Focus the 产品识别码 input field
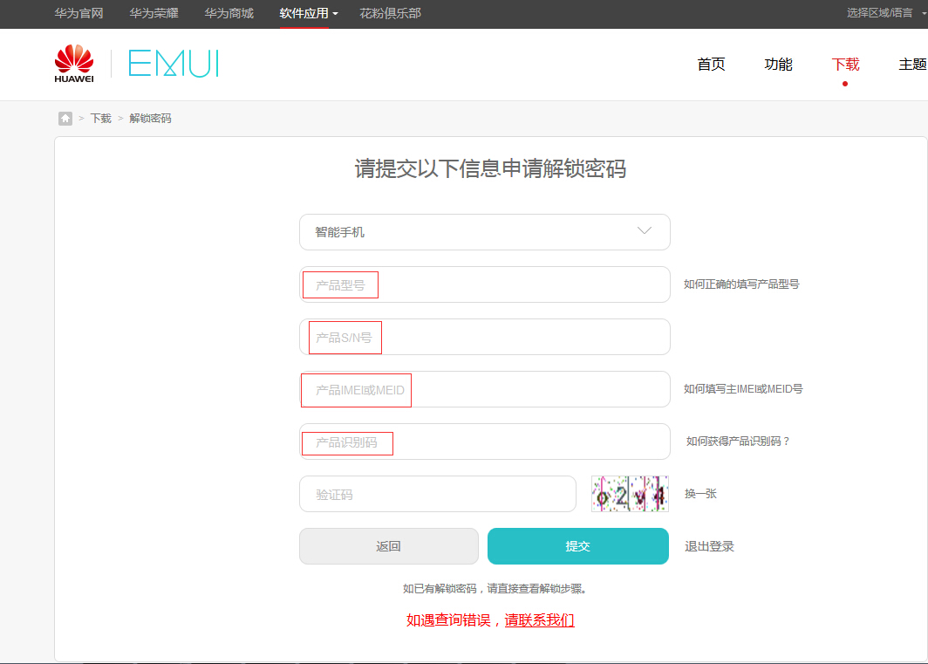 tap(485, 442)
